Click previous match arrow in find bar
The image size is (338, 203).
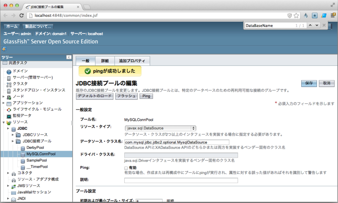311,25
